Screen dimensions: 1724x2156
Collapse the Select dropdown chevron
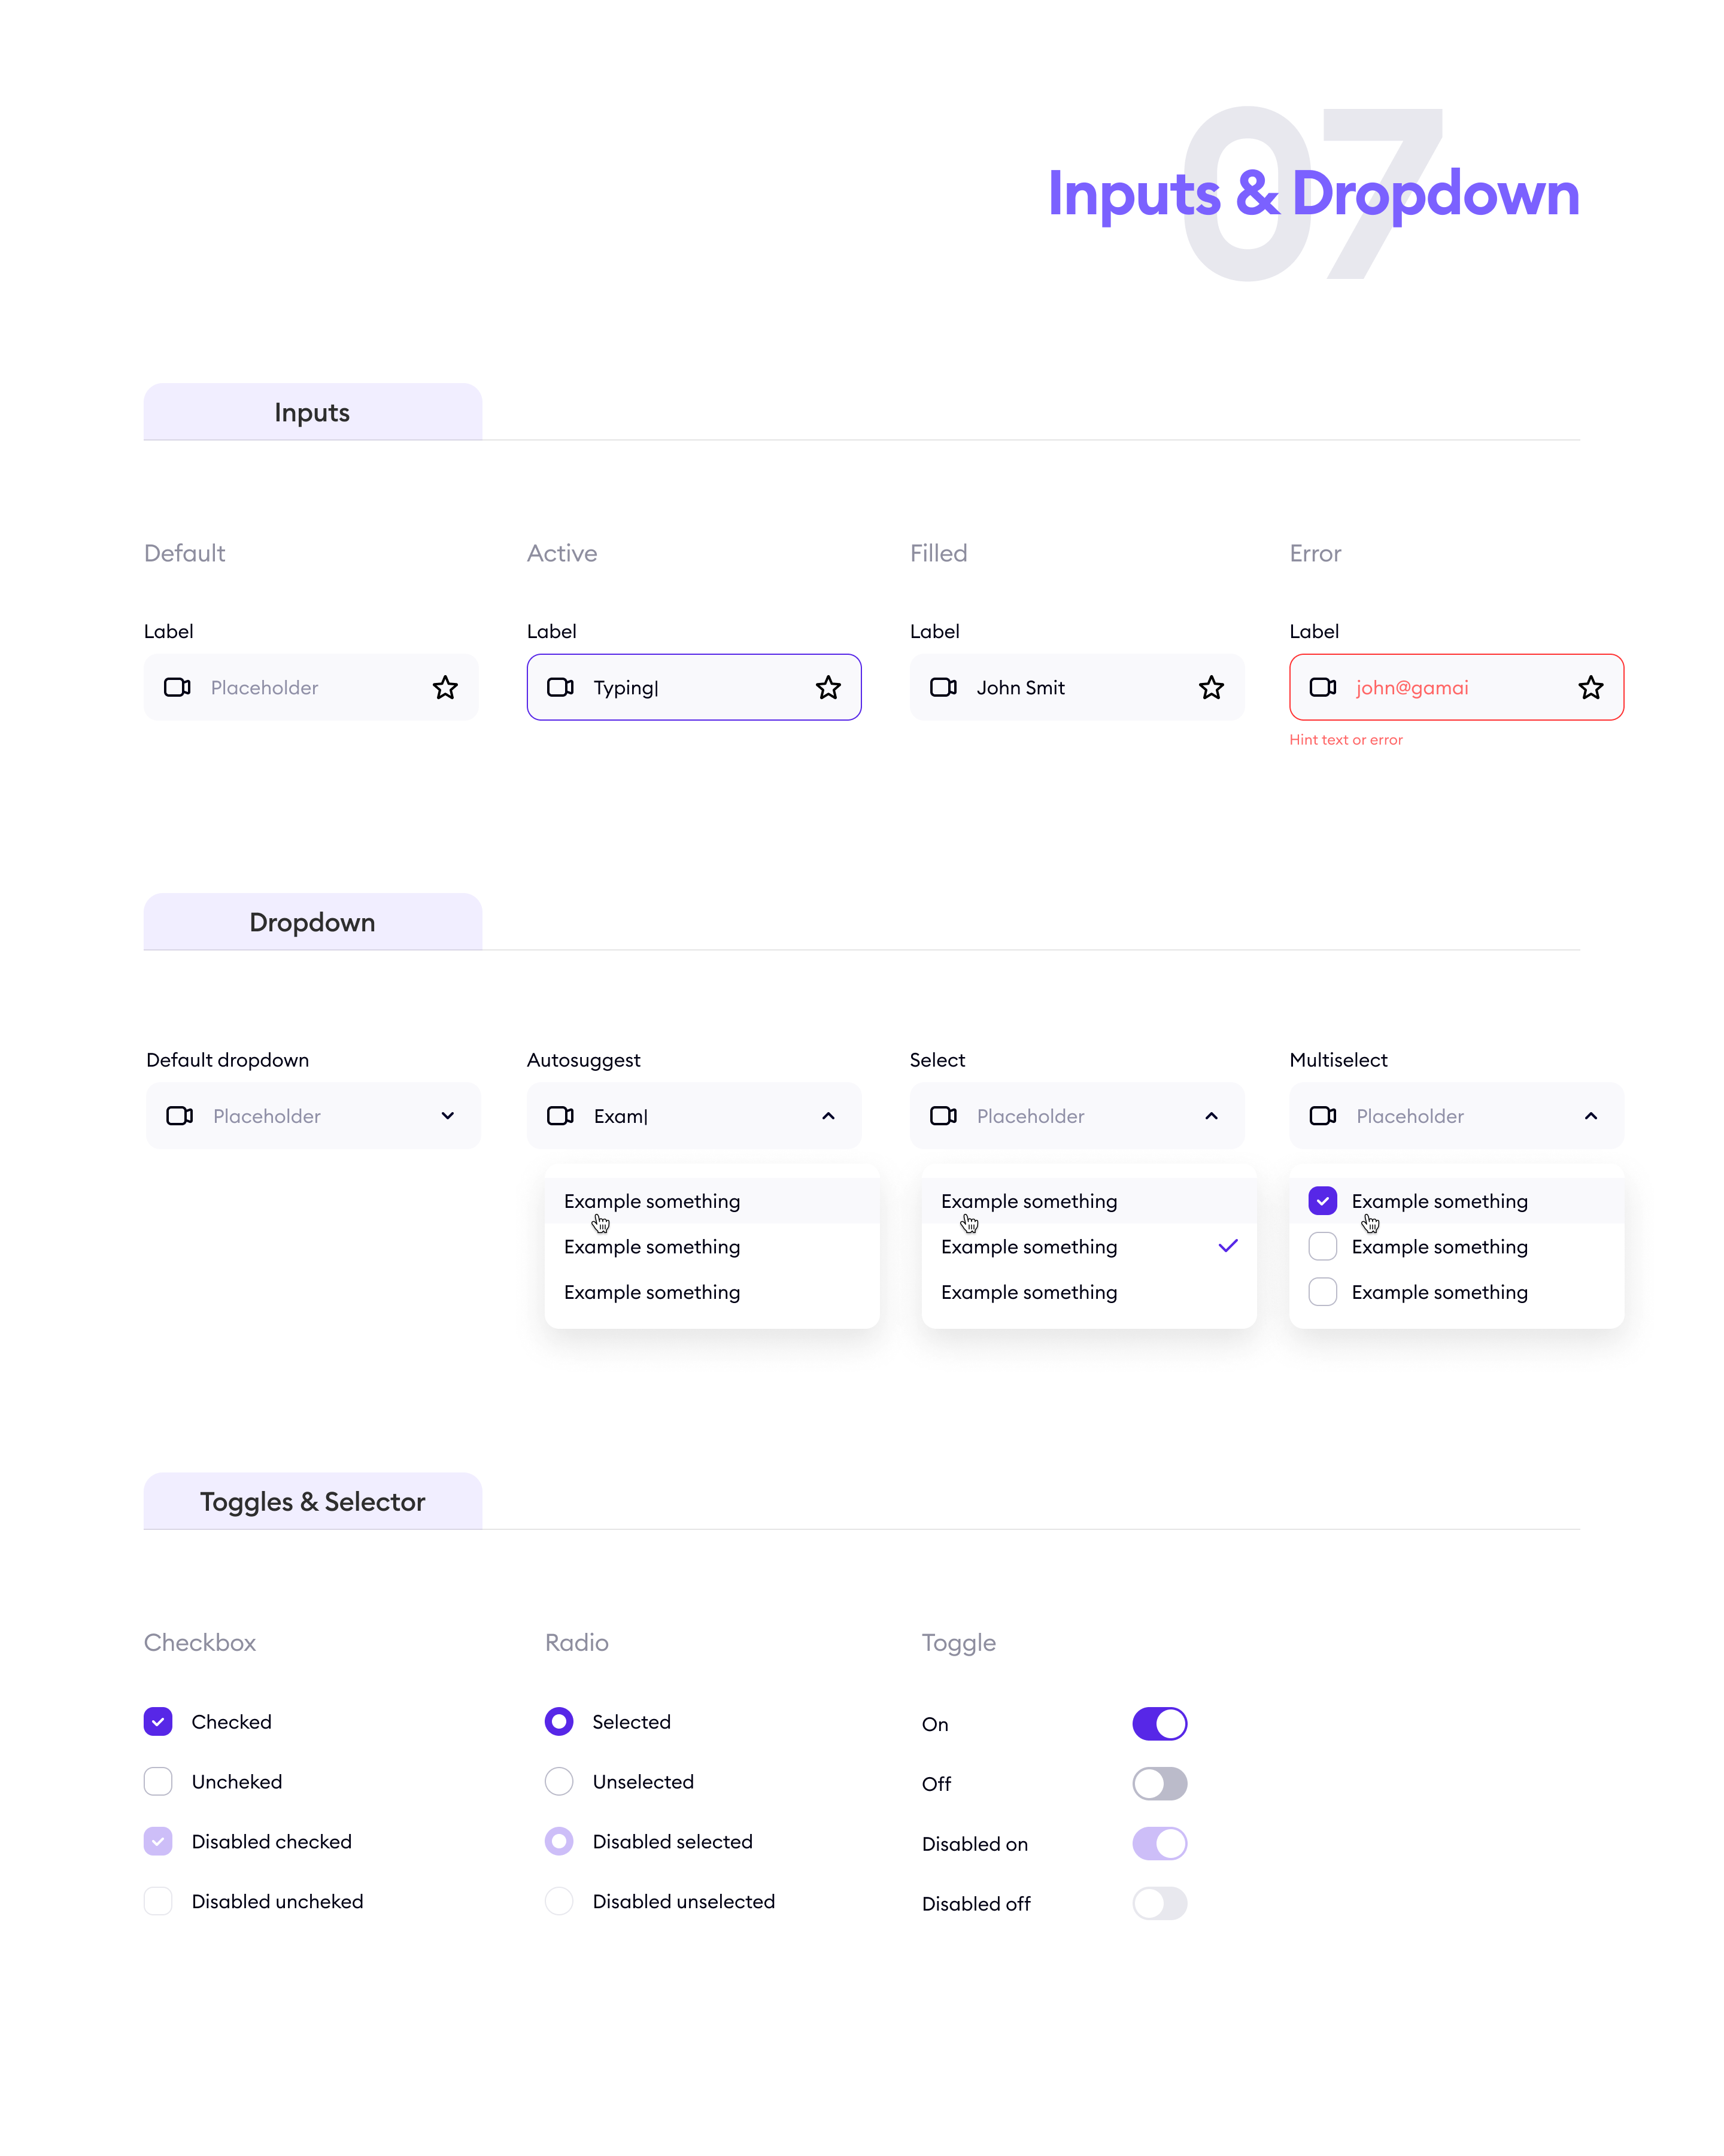tap(1211, 1115)
